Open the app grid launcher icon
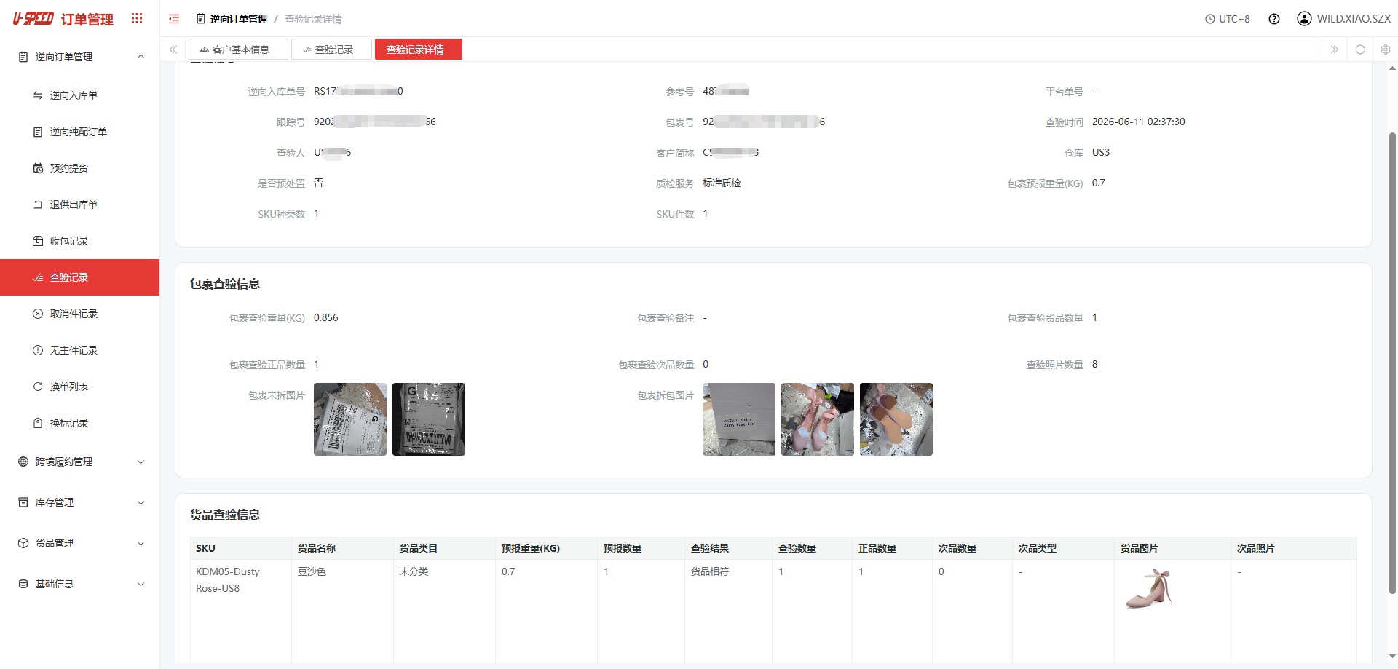The width and height of the screenshot is (1398, 669). point(137,19)
